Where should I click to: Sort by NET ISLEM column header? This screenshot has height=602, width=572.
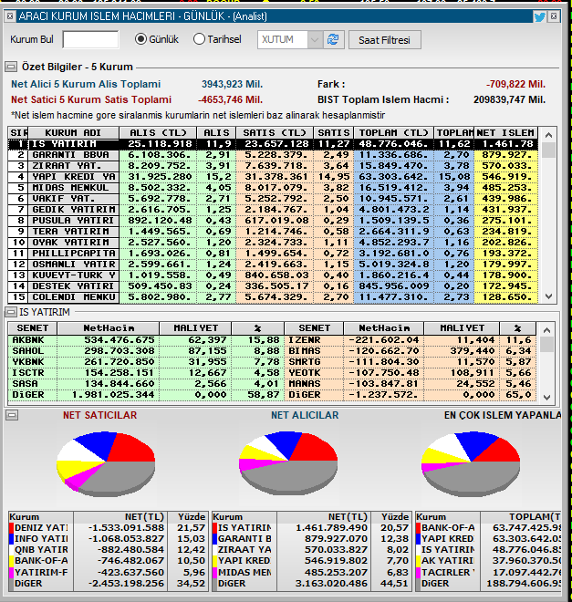(506, 133)
